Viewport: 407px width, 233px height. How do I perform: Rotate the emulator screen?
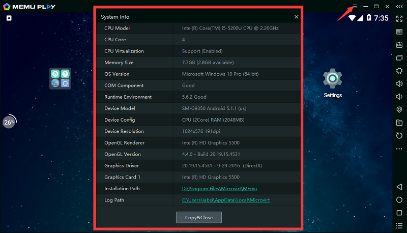[399, 136]
